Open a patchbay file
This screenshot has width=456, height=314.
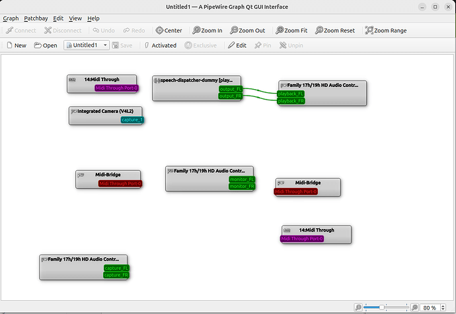coord(45,46)
